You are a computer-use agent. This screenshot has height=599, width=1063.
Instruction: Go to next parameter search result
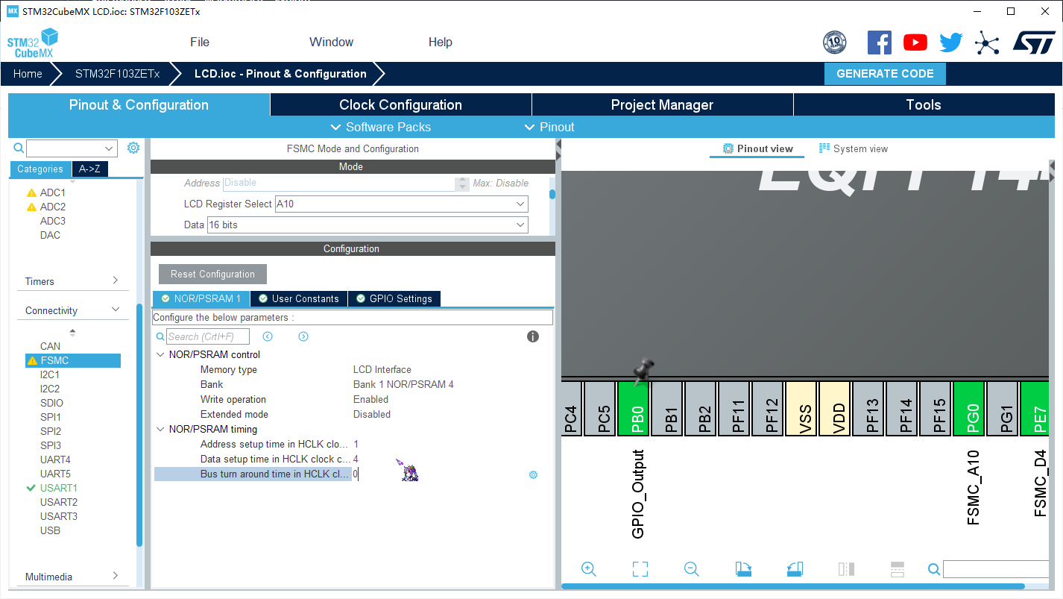click(x=303, y=336)
